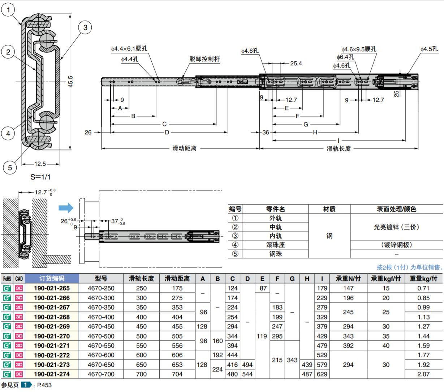Open the 3D CAD icon for 190-021-273
The image size is (444, 392).
click(19, 365)
